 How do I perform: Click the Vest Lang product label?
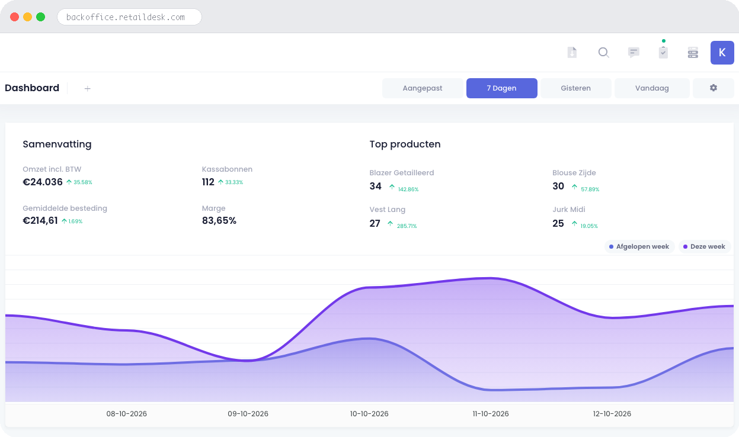[388, 210]
